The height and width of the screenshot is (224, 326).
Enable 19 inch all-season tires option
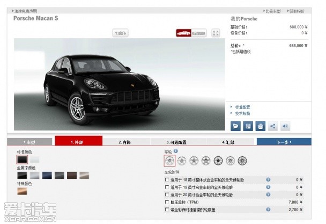point(167,187)
